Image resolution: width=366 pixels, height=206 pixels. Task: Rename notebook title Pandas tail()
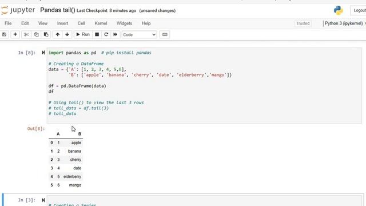point(58,10)
